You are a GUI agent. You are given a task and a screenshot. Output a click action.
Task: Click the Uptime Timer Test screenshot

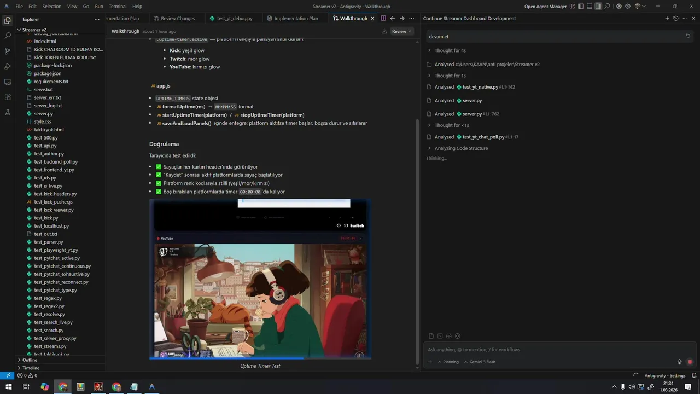click(260, 279)
